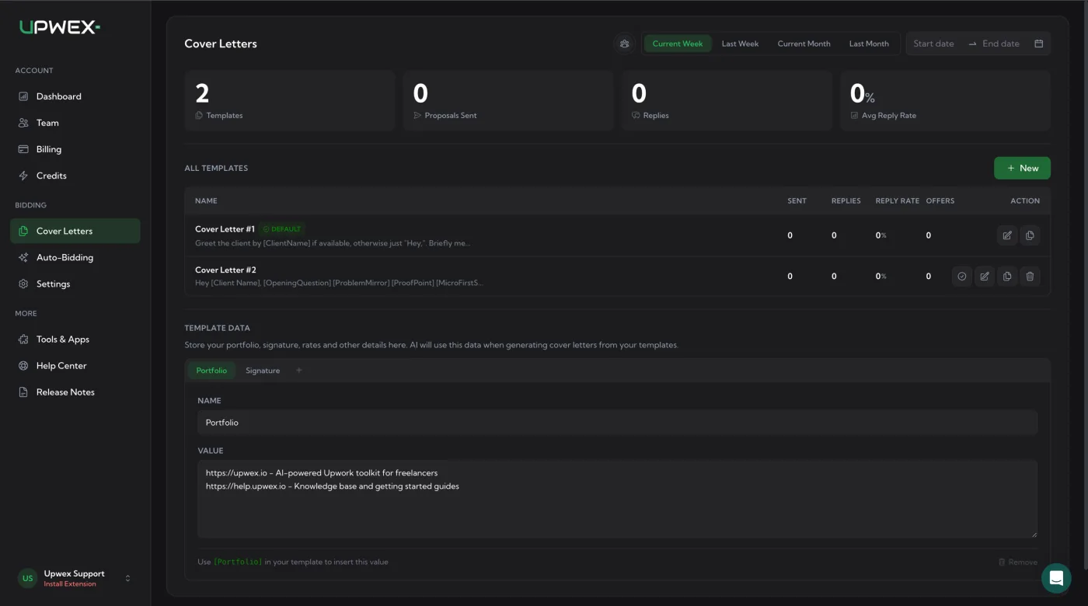The height and width of the screenshot is (606, 1088).
Task: Click the Cover Letter #2 name
Action: click(x=225, y=270)
